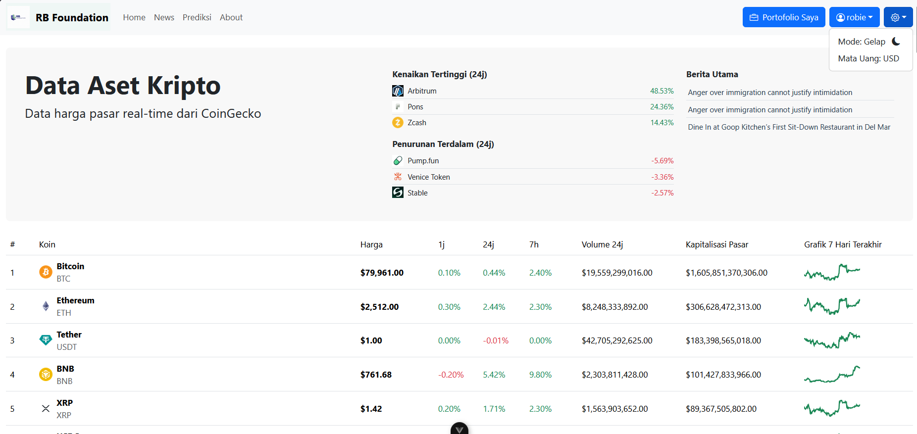Click the RB Foundation logo image
The width and height of the screenshot is (917, 434).
coord(18,17)
